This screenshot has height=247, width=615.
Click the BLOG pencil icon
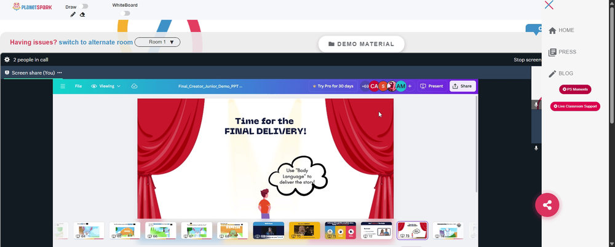(x=552, y=74)
